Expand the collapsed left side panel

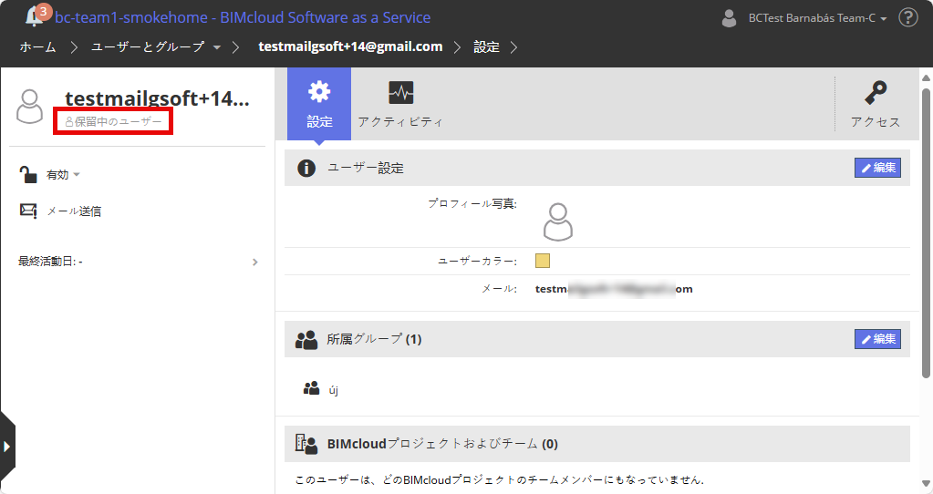tap(6, 446)
